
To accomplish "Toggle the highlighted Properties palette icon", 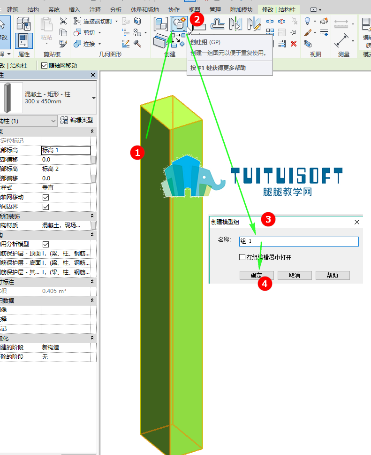I will [x=24, y=40].
